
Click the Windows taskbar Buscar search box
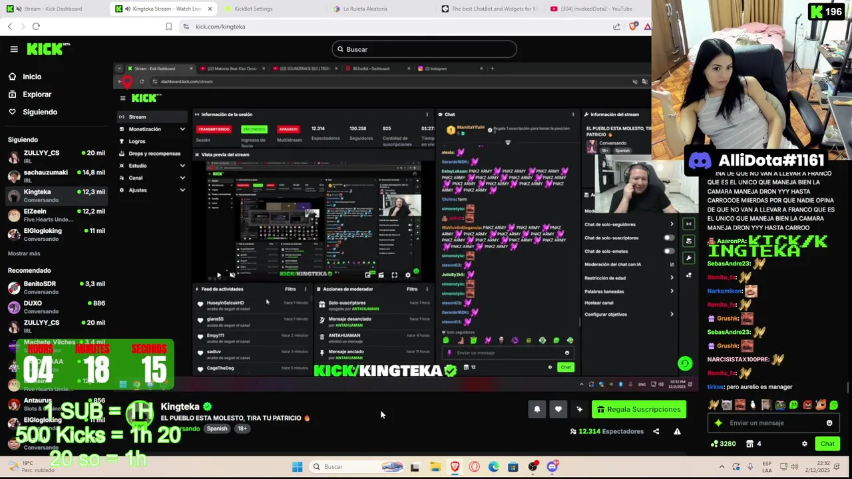357,467
